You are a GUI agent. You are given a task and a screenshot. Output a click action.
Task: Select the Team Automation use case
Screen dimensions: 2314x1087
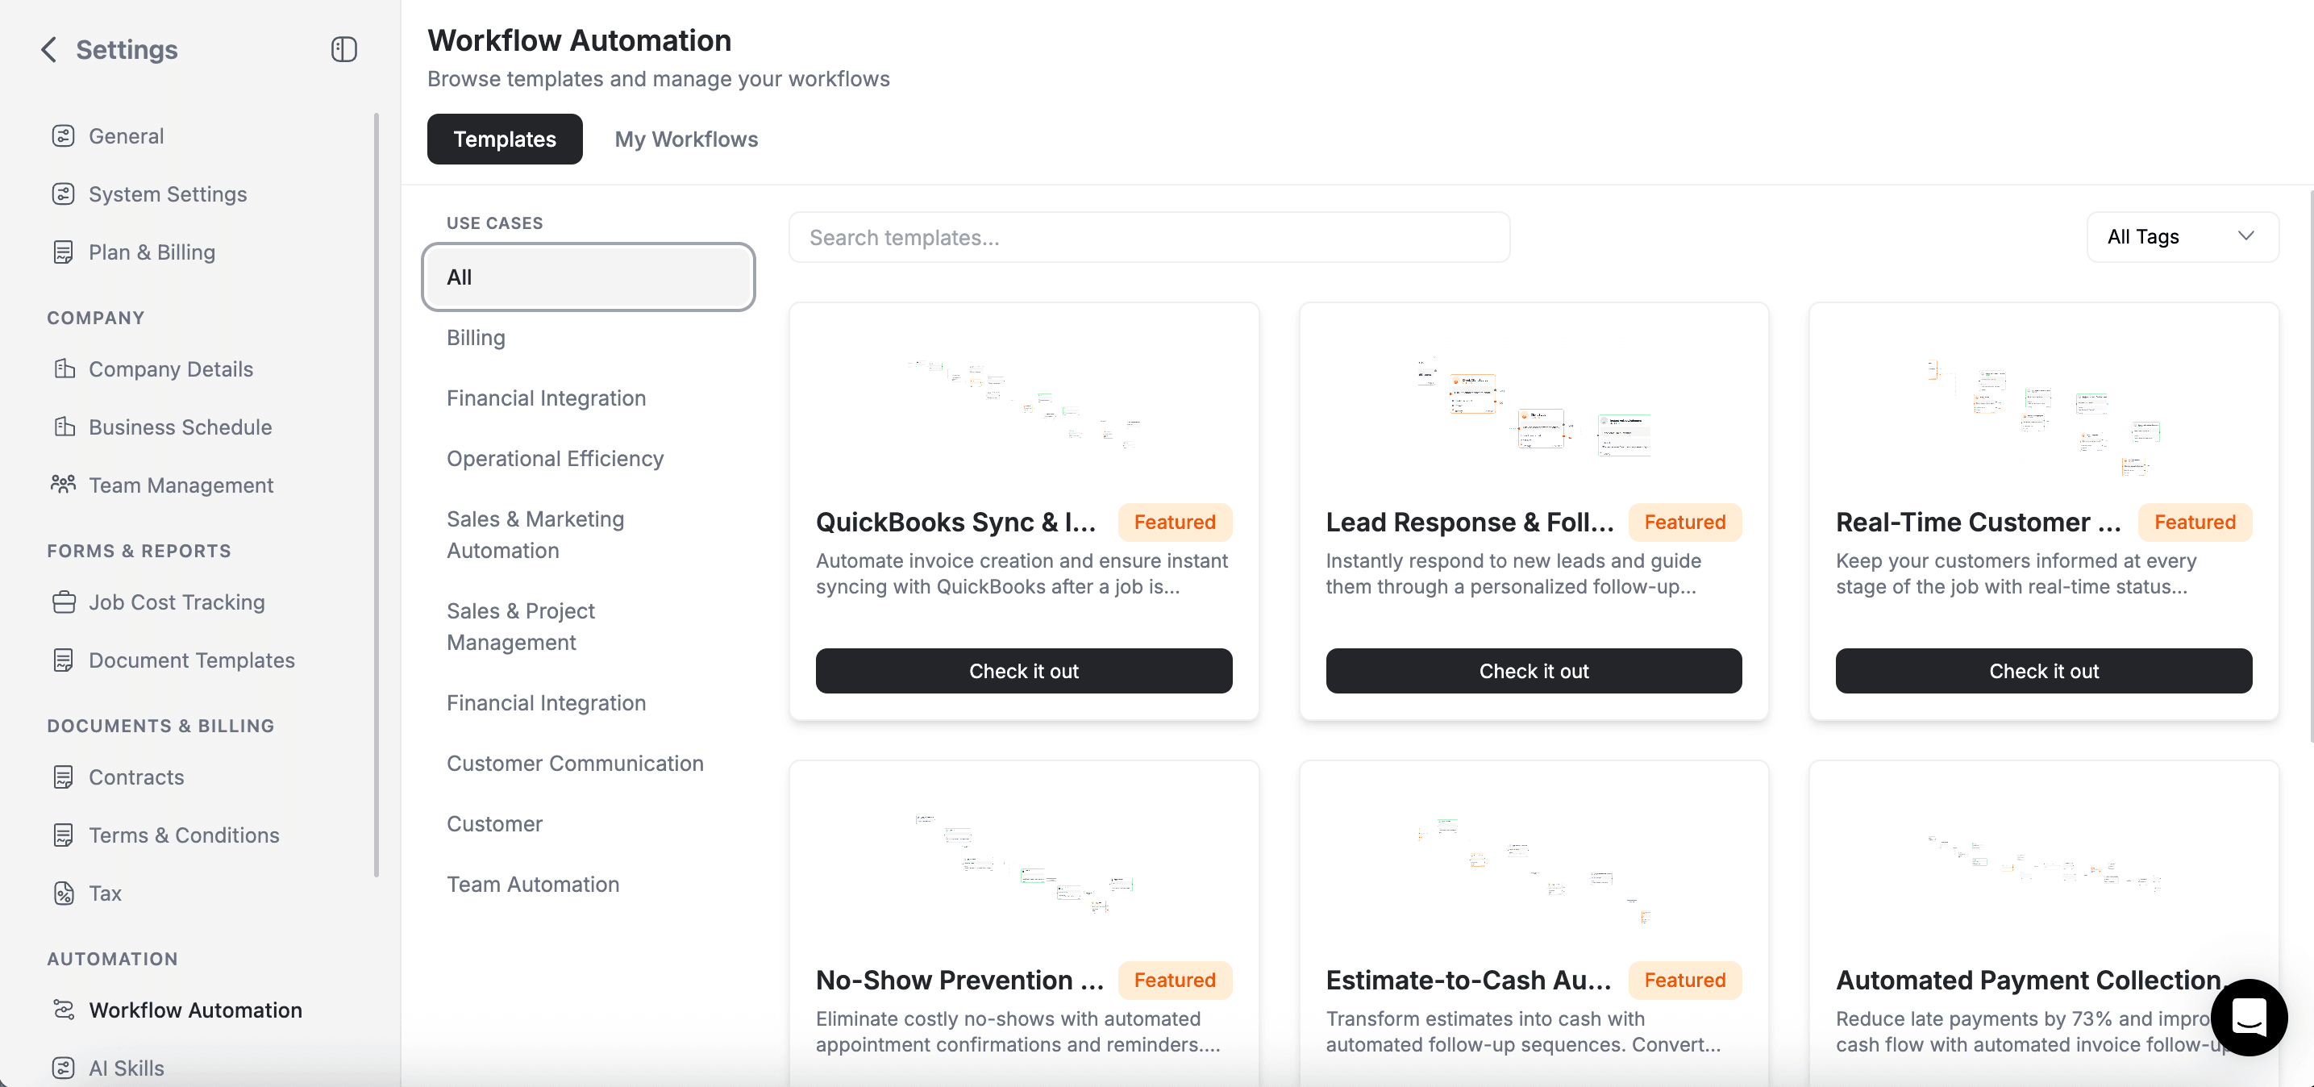pos(533,883)
